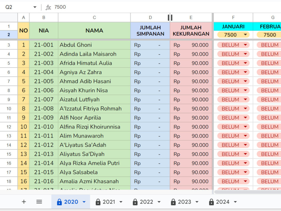Select column A header

pos(24,17)
